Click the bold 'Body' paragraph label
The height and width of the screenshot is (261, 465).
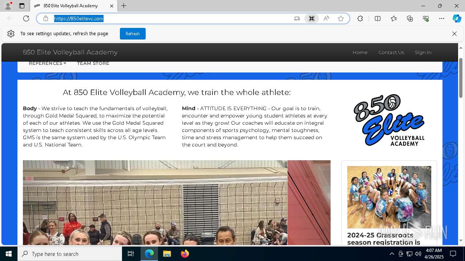(30, 108)
